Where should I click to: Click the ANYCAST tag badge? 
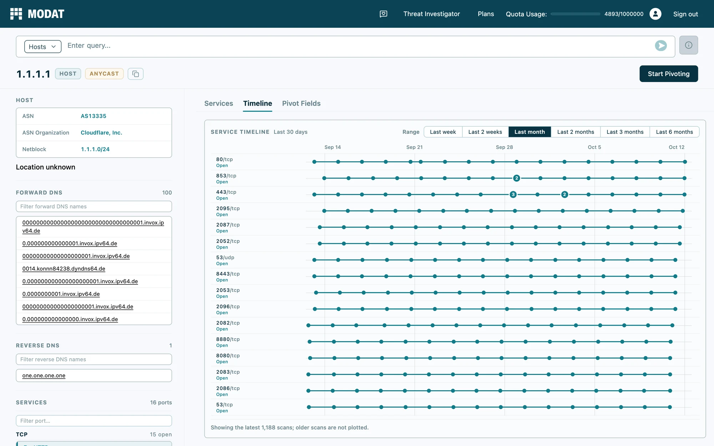coord(104,74)
